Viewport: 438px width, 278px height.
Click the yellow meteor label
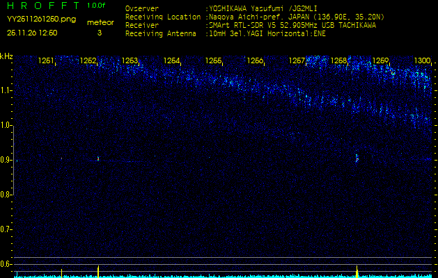tap(100, 22)
